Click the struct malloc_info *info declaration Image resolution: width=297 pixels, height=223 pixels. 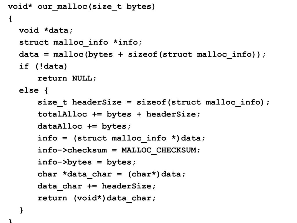pos(81,42)
